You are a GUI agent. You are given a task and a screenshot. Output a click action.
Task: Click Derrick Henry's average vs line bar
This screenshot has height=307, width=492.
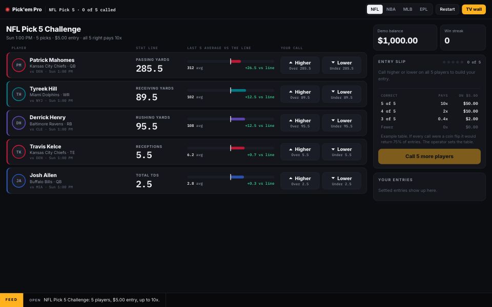[231, 119]
